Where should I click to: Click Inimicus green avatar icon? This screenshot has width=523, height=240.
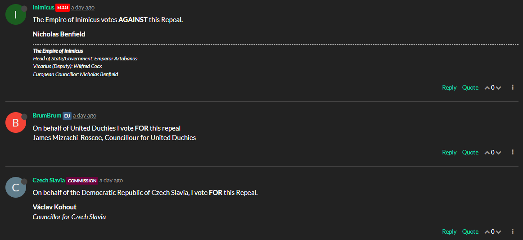coord(15,15)
